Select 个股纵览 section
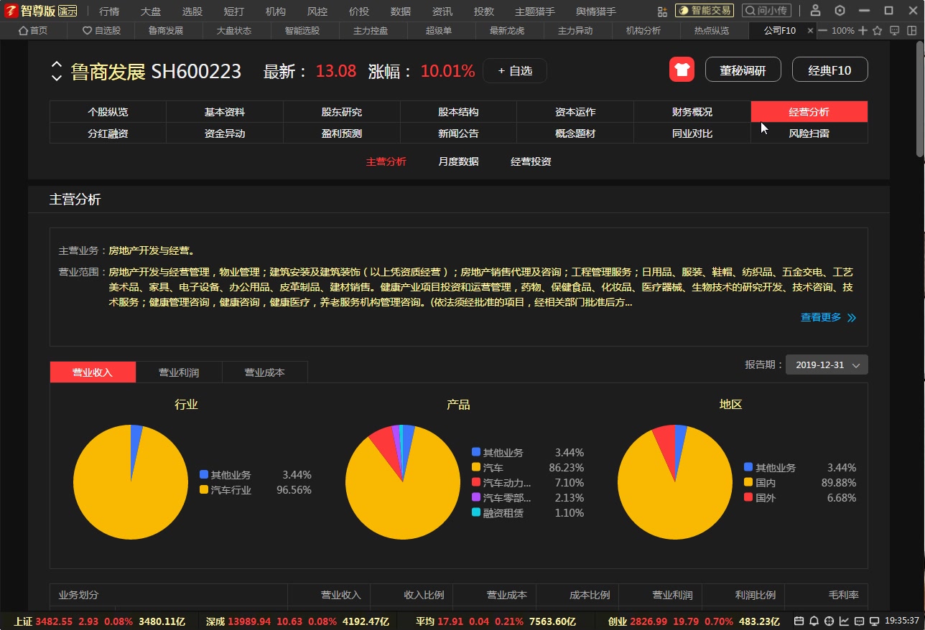The width and height of the screenshot is (925, 630). point(108,112)
